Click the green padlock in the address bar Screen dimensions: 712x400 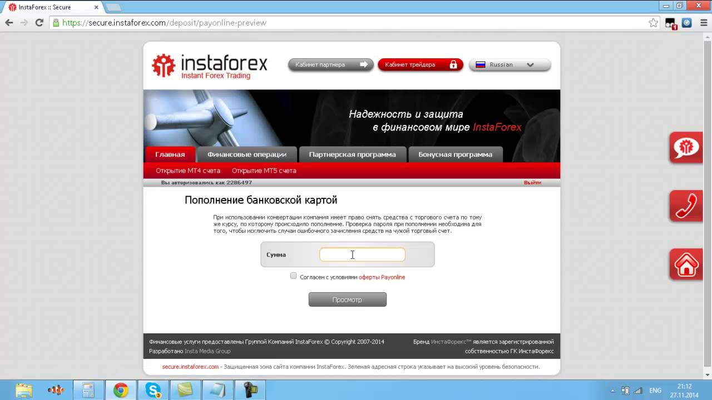(56, 23)
